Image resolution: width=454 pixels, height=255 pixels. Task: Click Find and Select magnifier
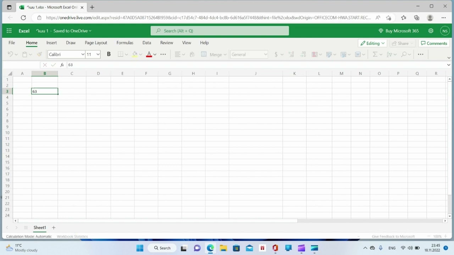404,54
